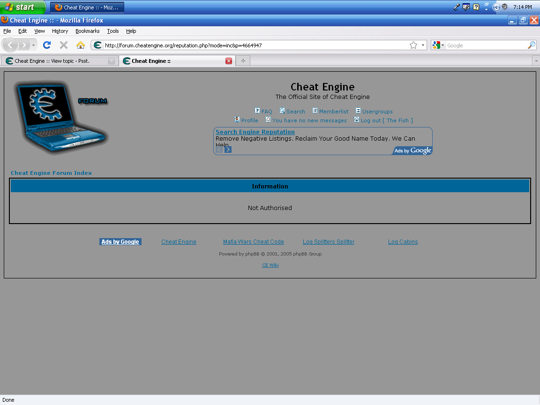
Task: Open the address bar history dropdown
Action: click(423, 45)
